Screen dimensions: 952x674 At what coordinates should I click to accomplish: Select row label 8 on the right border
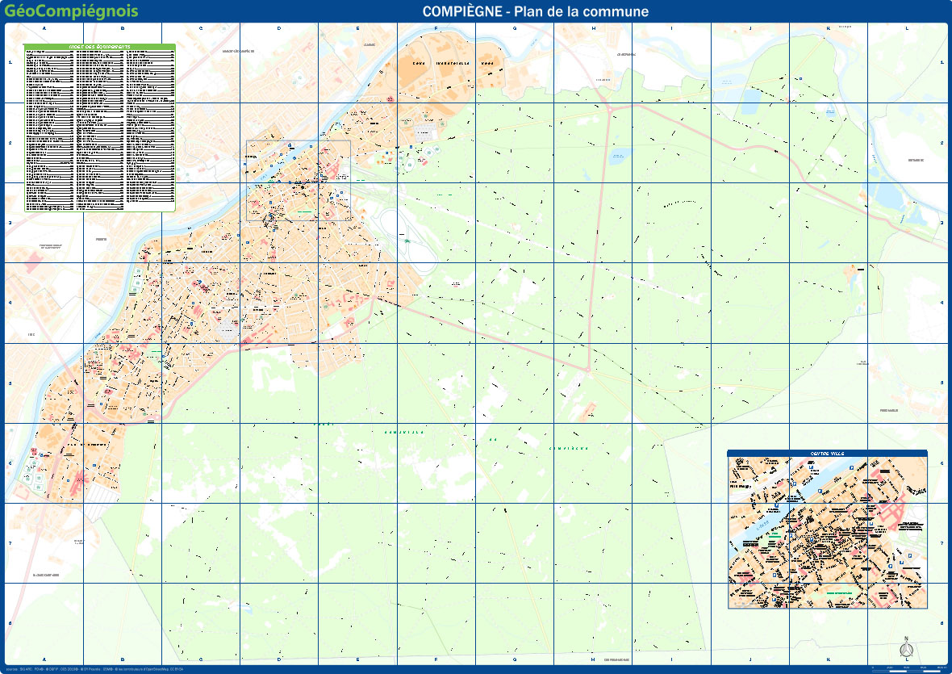coord(942,622)
